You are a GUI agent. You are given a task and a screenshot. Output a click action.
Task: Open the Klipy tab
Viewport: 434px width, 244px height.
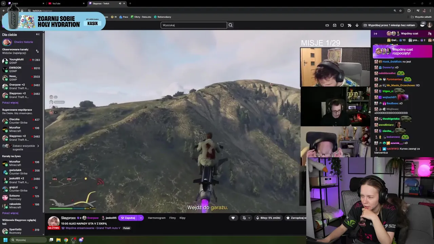coord(182,218)
